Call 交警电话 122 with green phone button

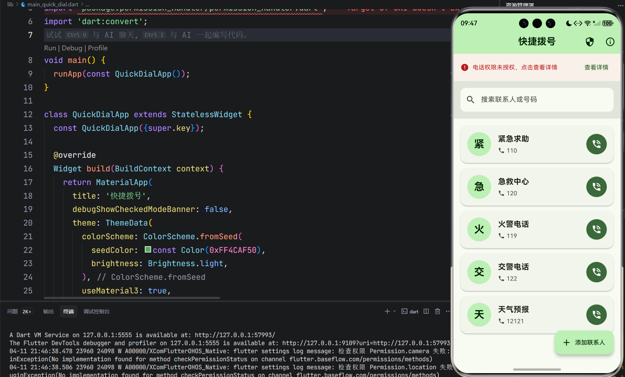[x=596, y=272]
